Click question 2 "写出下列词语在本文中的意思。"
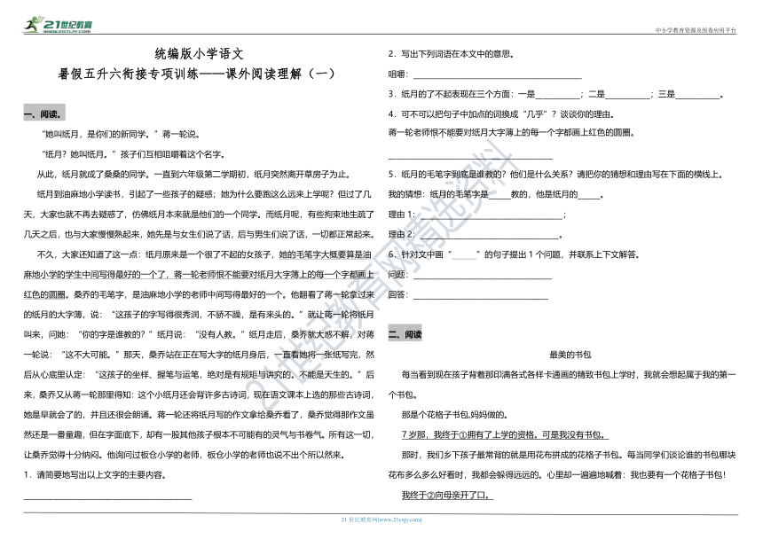 click(x=451, y=54)
